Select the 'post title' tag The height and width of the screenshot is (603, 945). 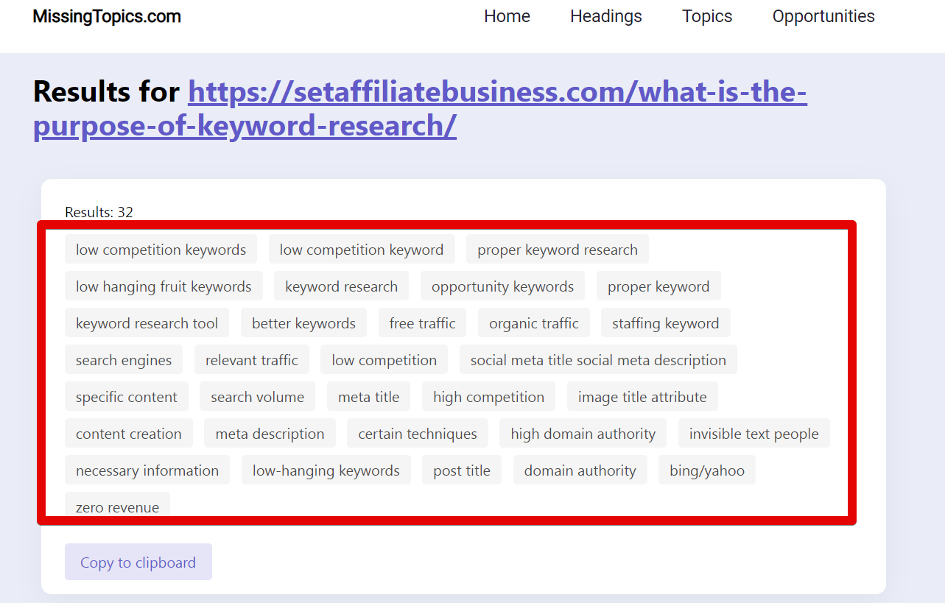point(462,470)
